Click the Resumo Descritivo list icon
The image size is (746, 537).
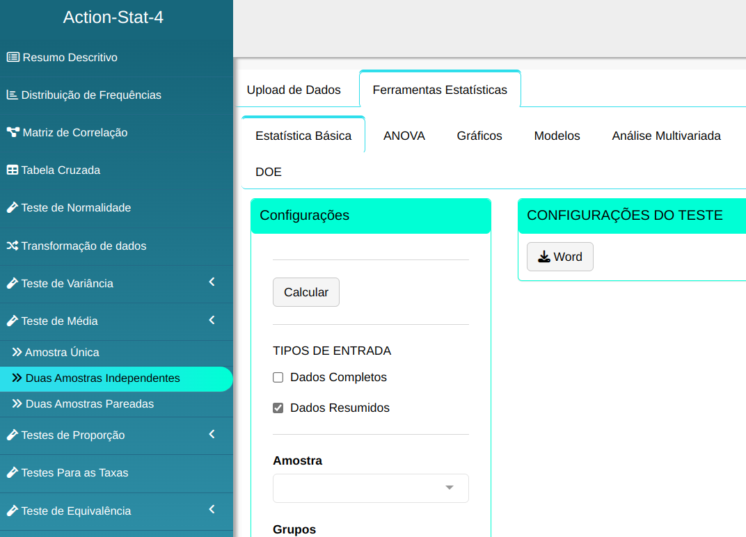pyautogui.click(x=13, y=57)
